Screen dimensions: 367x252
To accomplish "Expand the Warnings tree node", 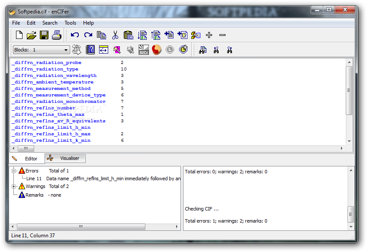I will pos(13,187).
